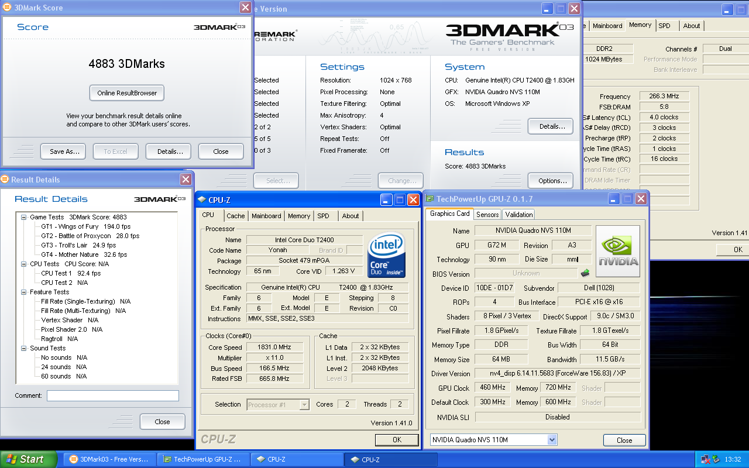Image resolution: width=749 pixels, height=468 pixels.
Task: Click the 4883 3DMarks score text
Action: coord(127,64)
